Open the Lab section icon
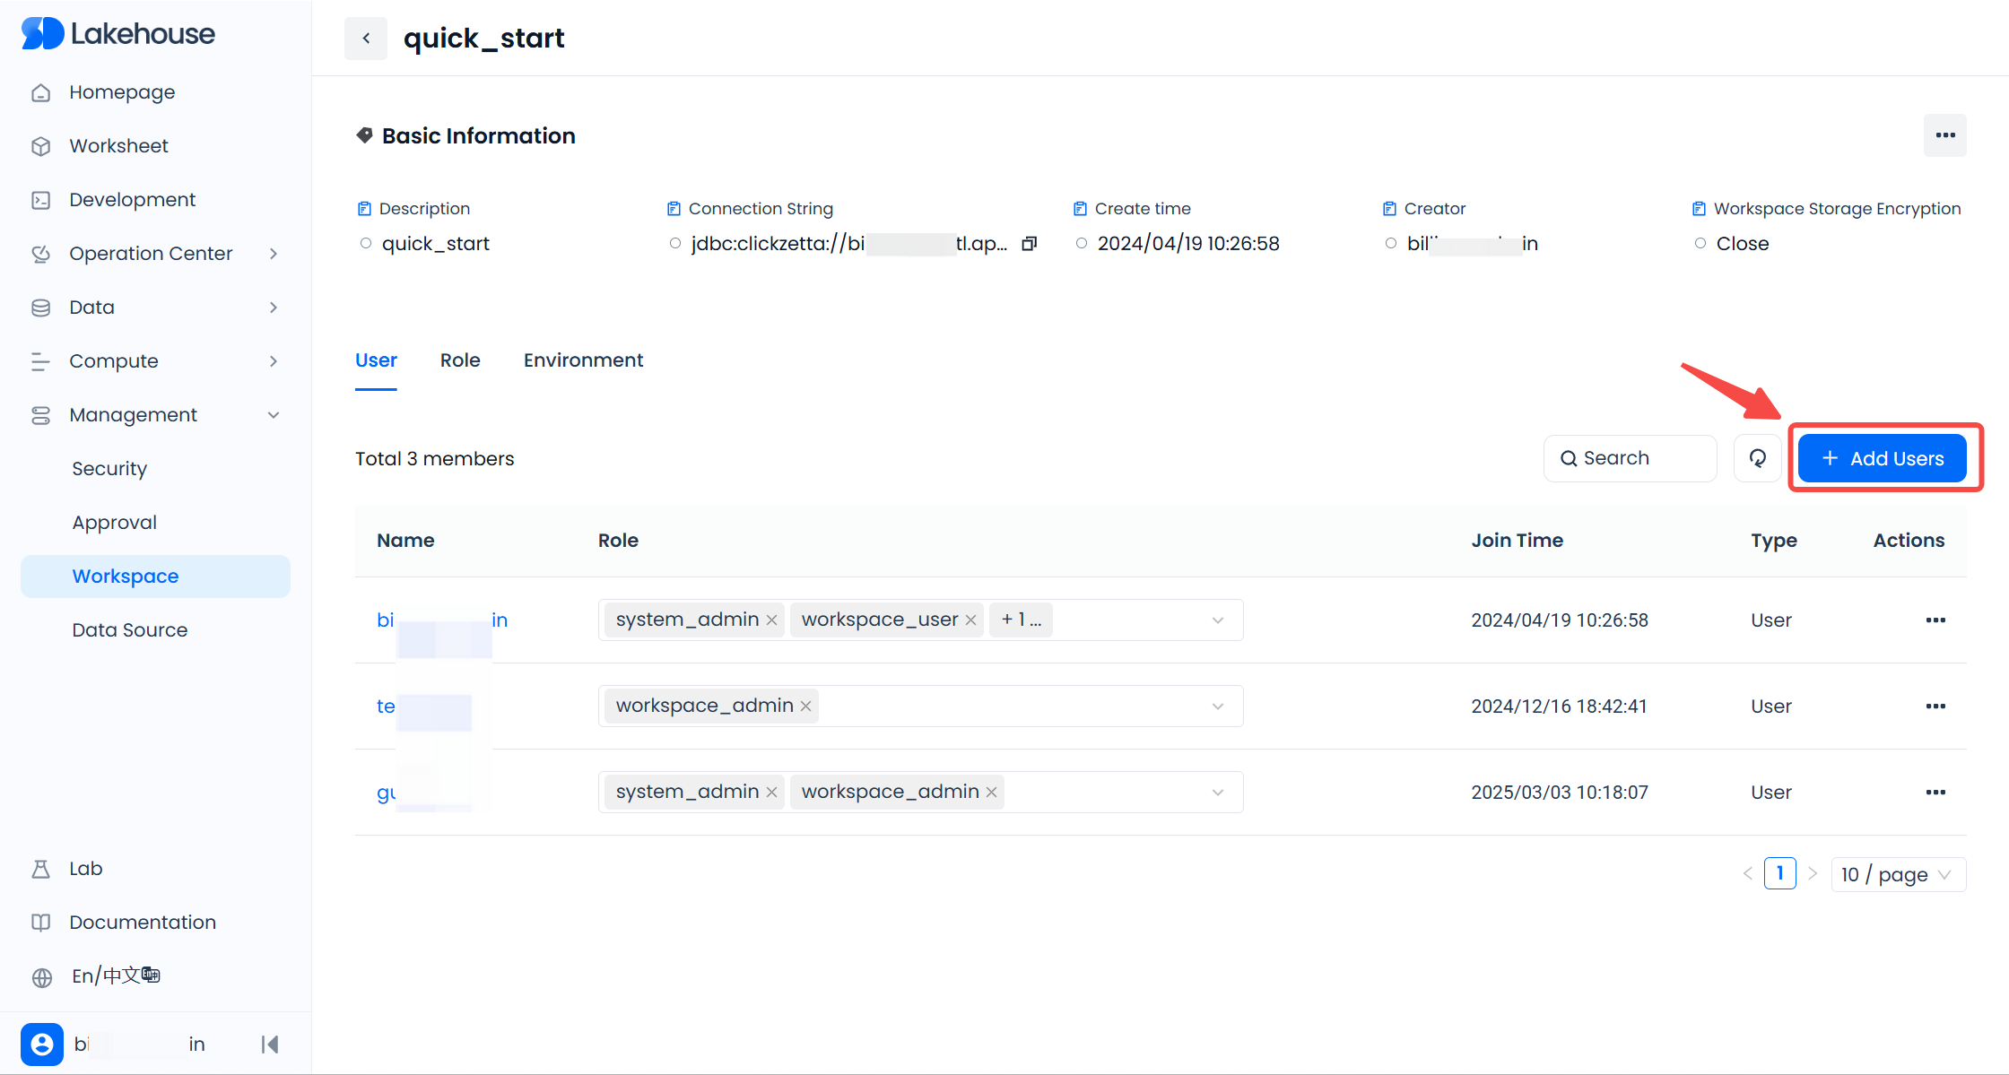Screen dimensions: 2009x1075 41,869
